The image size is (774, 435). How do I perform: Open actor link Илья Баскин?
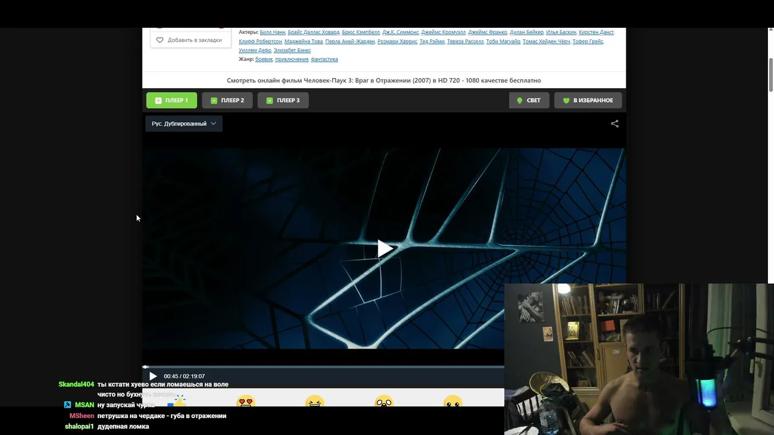561,32
